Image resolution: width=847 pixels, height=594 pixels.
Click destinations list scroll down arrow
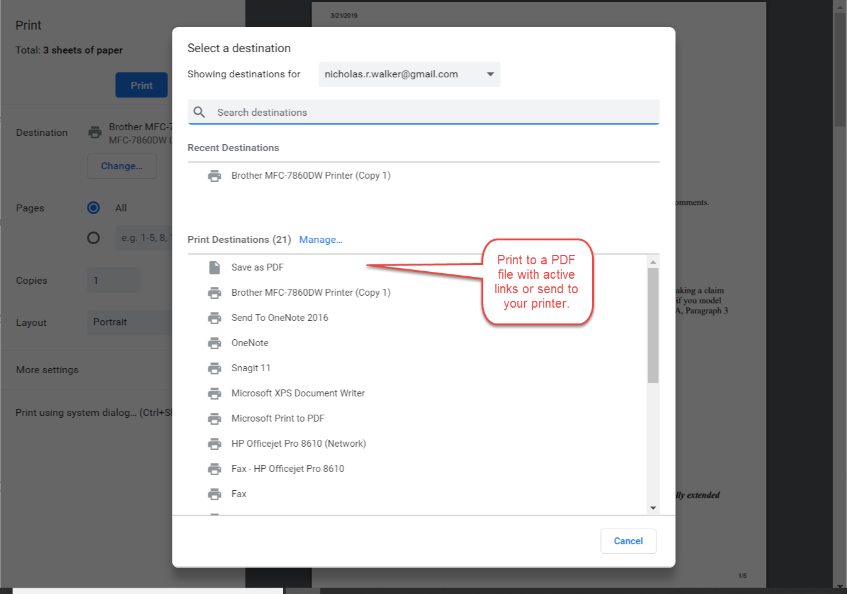(x=653, y=508)
